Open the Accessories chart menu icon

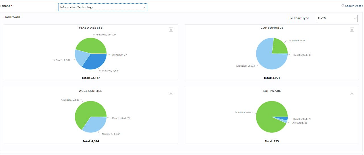[171, 93]
